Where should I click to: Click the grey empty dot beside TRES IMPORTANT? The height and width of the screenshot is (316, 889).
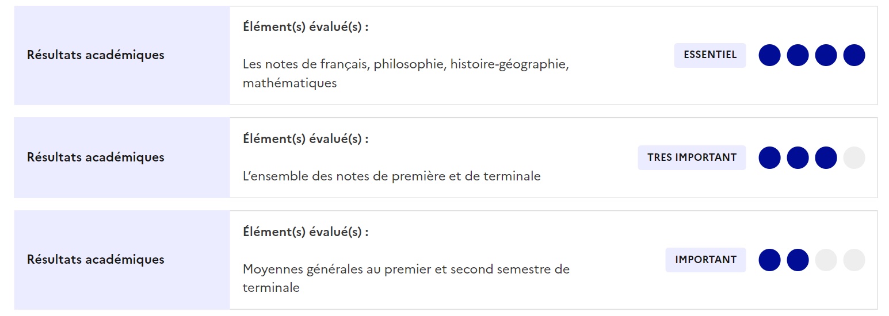(854, 157)
